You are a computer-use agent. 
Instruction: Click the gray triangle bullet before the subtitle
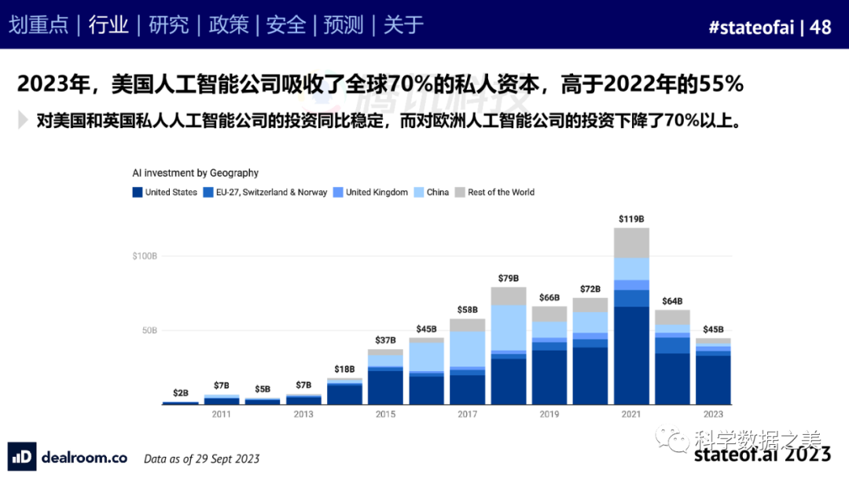pyautogui.click(x=24, y=121)
